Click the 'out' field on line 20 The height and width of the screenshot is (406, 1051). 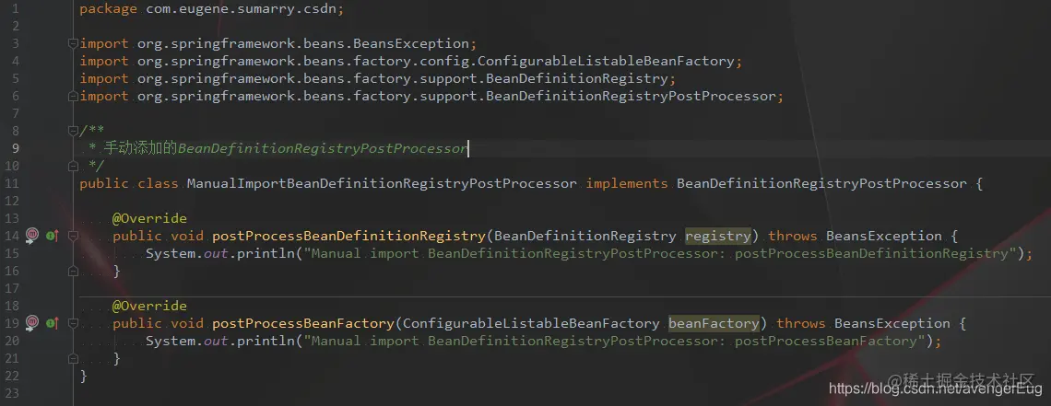(216, 341)
